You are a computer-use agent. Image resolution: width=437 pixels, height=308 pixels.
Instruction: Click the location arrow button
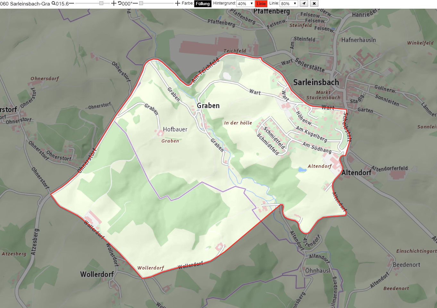tap(304, 4)
